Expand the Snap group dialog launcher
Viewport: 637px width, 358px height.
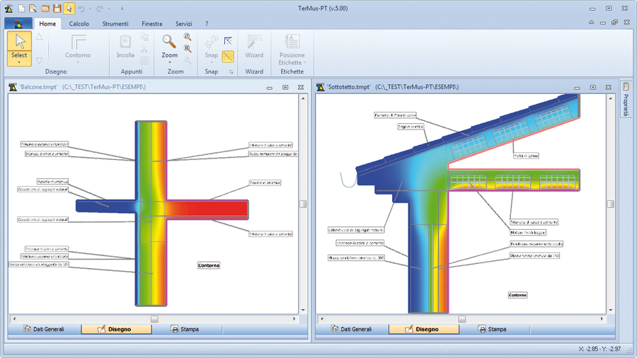(231, 72)
